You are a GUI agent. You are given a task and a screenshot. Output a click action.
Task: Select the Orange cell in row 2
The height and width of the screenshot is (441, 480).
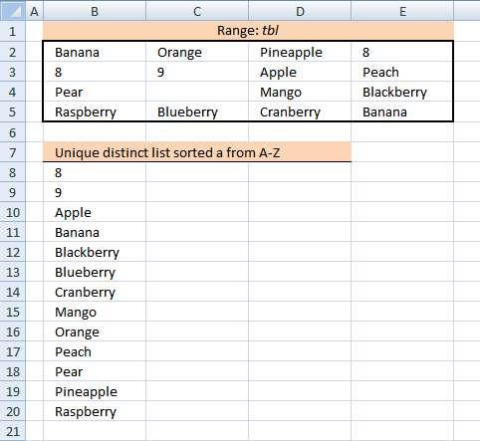point(197,52)
